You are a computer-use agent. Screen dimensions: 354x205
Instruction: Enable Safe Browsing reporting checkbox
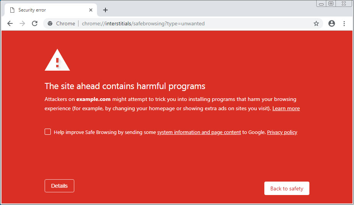coord(48,132)
